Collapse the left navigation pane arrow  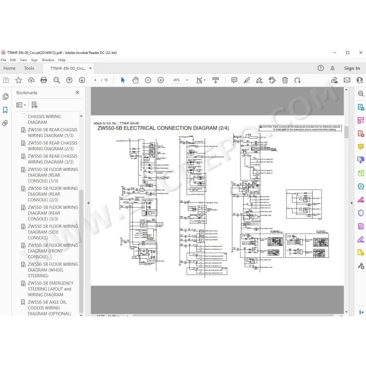[88, 203]
